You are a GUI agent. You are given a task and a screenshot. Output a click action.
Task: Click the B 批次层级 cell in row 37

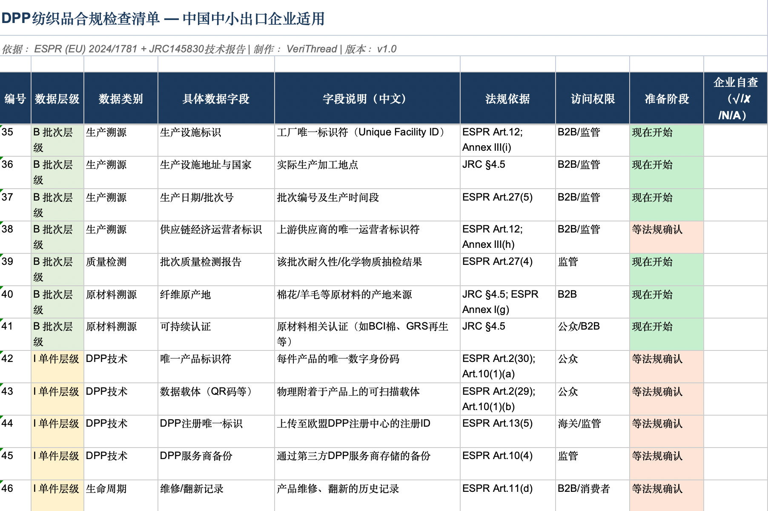tap(57, 205)
